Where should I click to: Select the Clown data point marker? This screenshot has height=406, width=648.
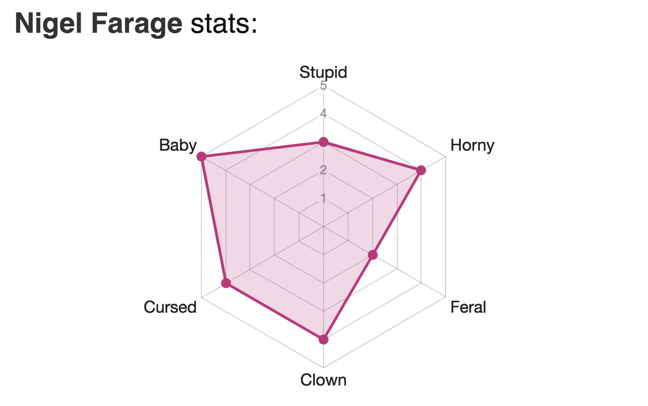(x=323, y=339)
